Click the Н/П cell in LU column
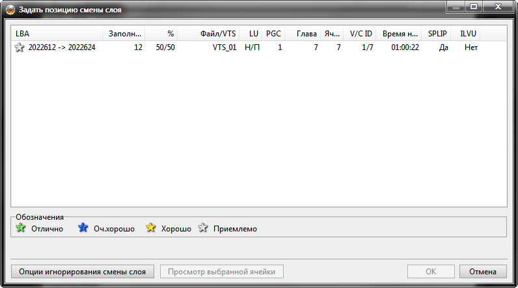518x288 pixels. click(252, 47)
